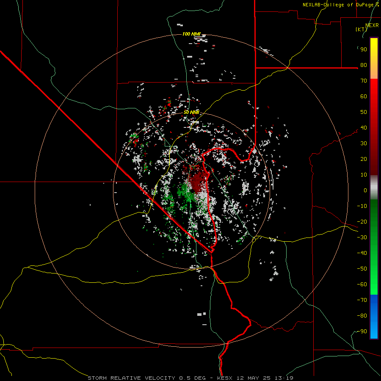This screenshot has height=381, width=381.
Task: Click the -10 value on velocity scale
Action: point(362,206)
